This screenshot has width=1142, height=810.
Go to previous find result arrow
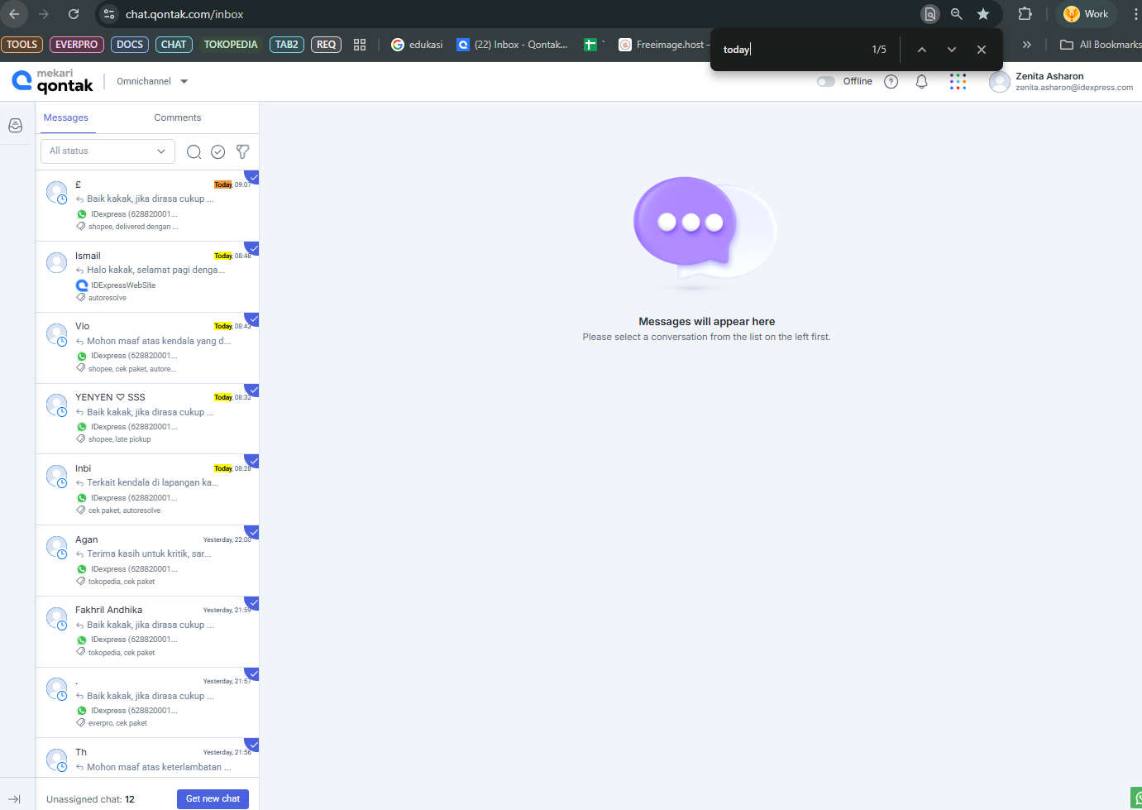point(922,50)
